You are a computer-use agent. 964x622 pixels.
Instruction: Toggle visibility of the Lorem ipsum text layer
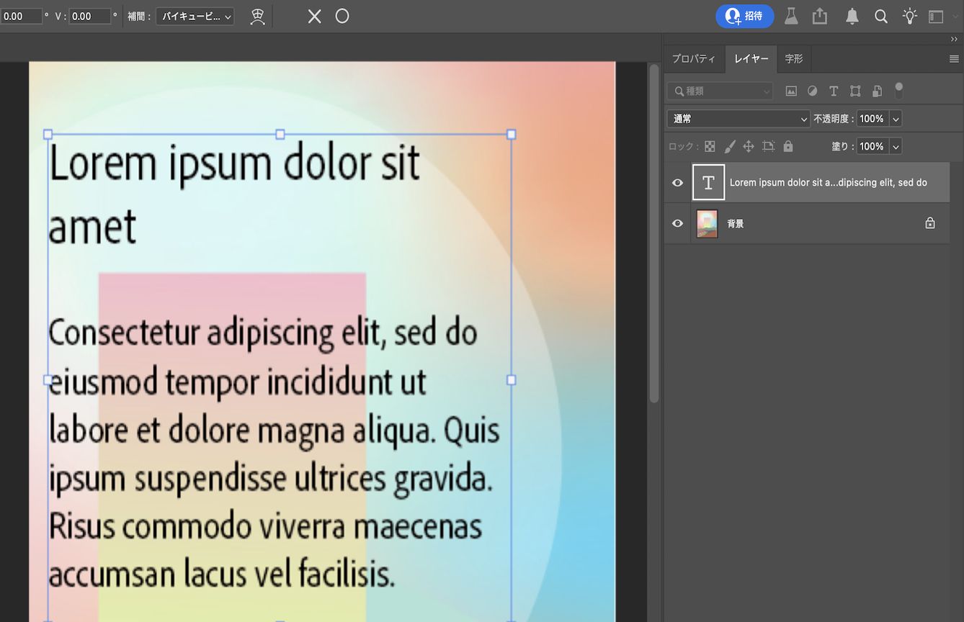(676, 182)
